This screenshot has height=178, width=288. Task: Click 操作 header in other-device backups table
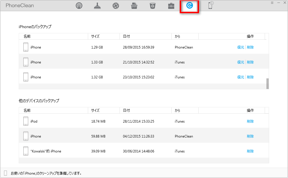click(x=232, y=111)
